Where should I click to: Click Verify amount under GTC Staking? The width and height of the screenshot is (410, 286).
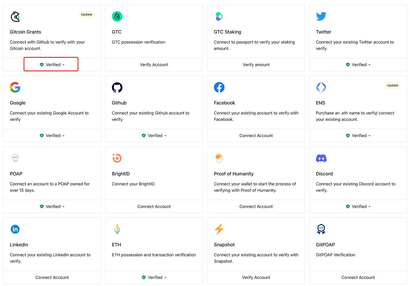click(x=256, y=64)
